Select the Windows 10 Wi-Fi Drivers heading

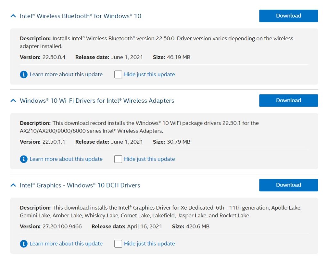tap(97, 100)
